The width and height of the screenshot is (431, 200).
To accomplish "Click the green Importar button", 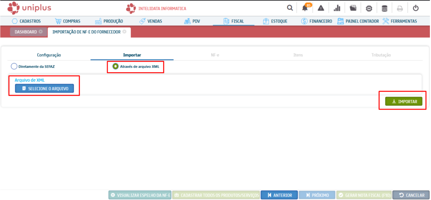I will point(404,101).
